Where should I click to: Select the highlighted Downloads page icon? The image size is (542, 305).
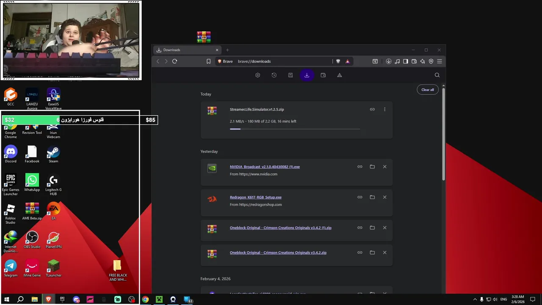point(307,75)
